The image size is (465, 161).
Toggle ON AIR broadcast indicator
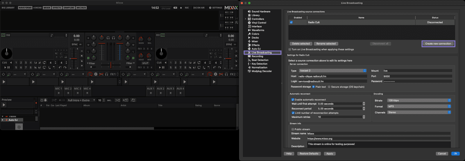pos(199,8)
